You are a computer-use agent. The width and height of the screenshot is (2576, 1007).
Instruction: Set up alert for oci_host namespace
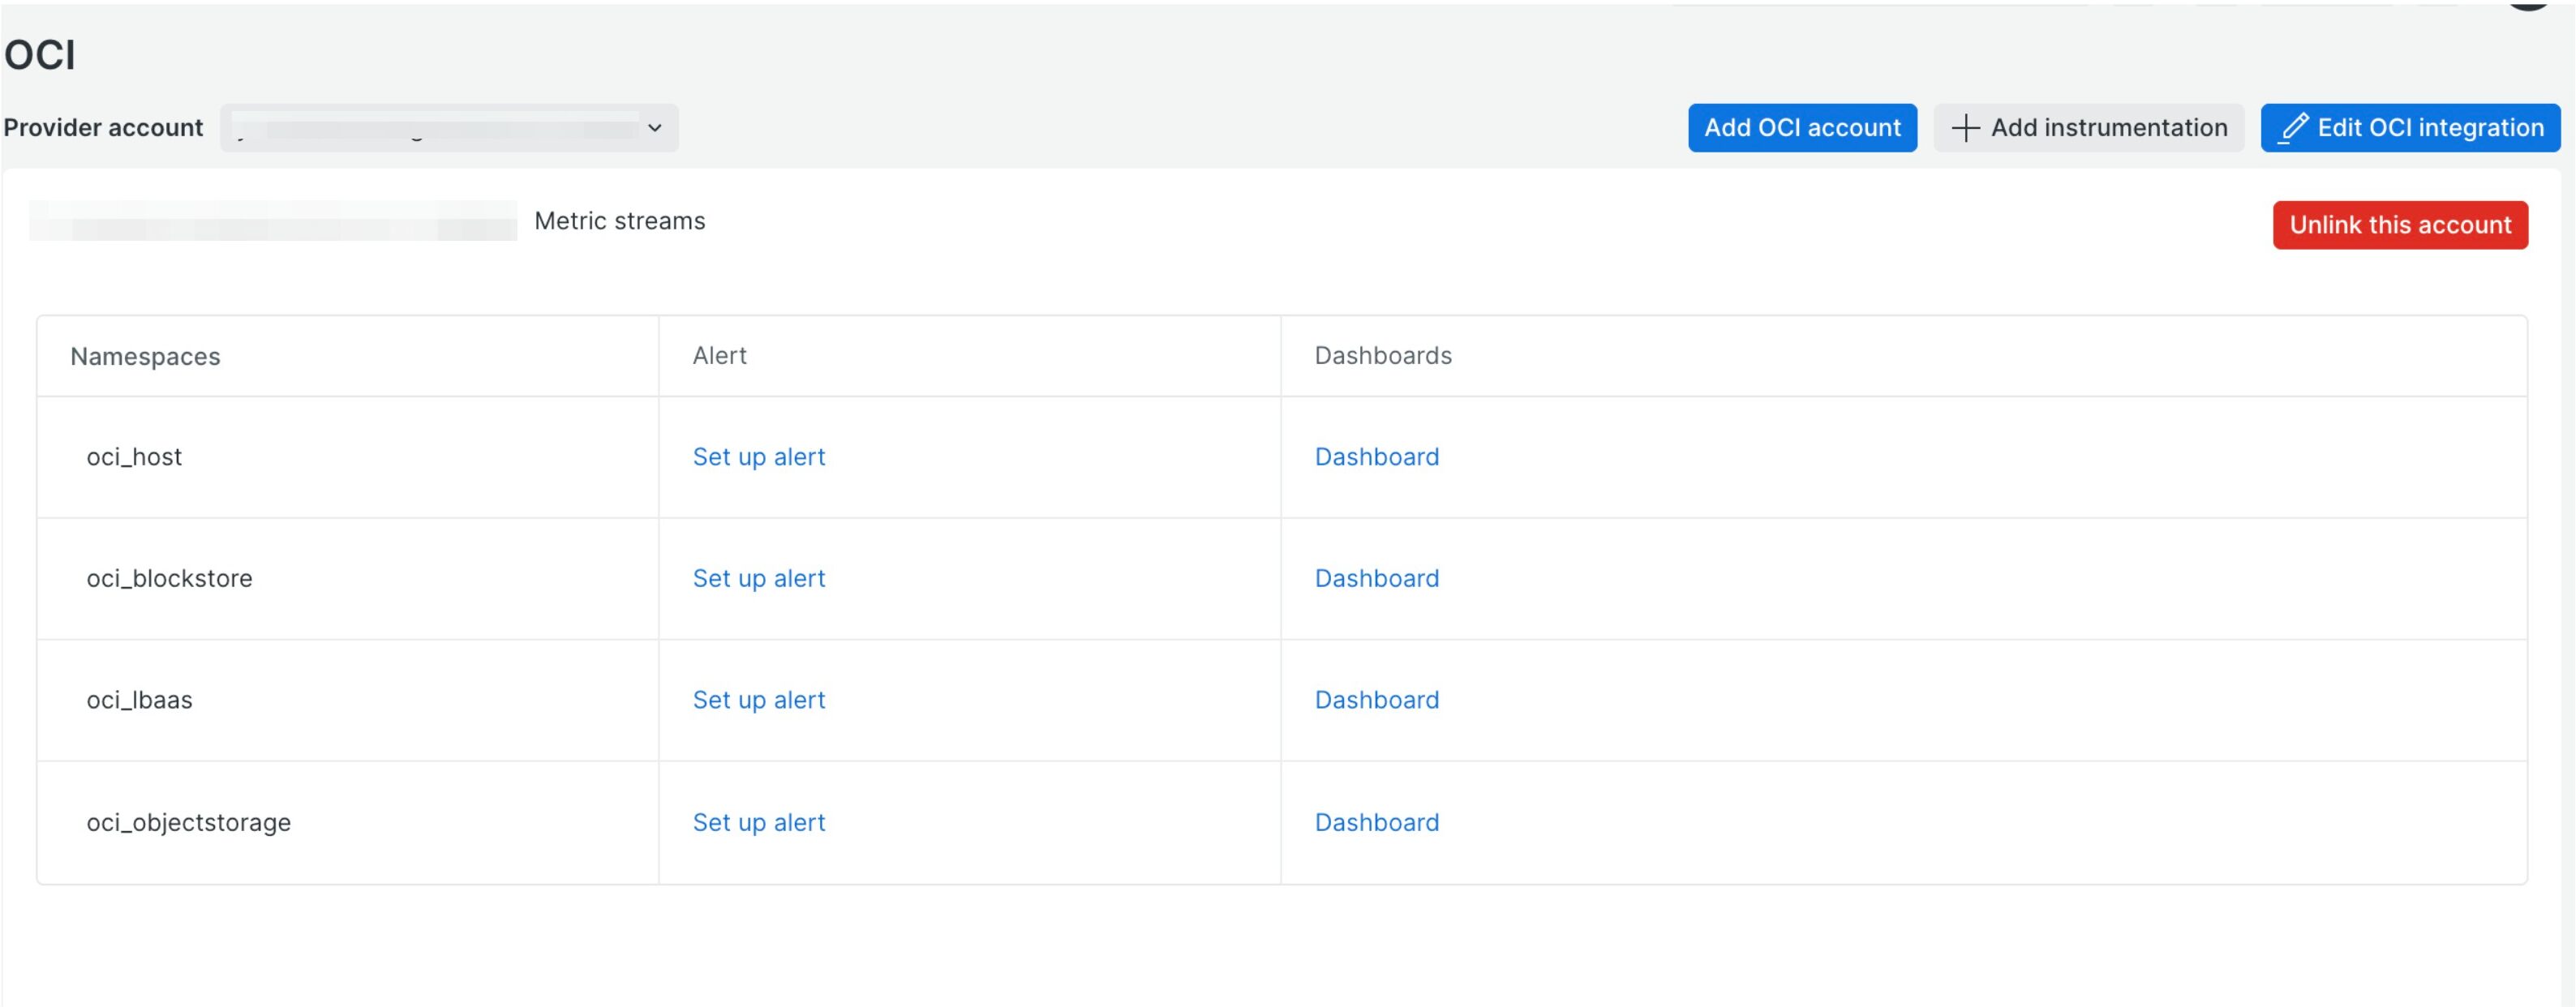(758, 456)
